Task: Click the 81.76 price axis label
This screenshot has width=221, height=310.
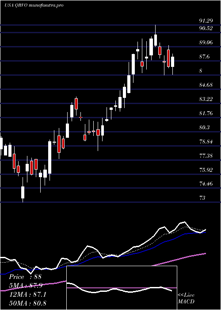Action: pos(206,113)
